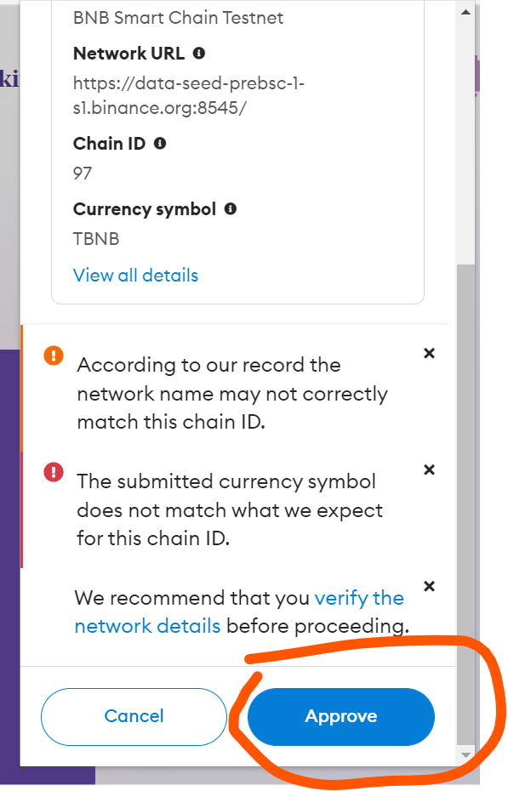Cancel adding the network
Viewport: 508px width, 791px height.
click(134, 716)
